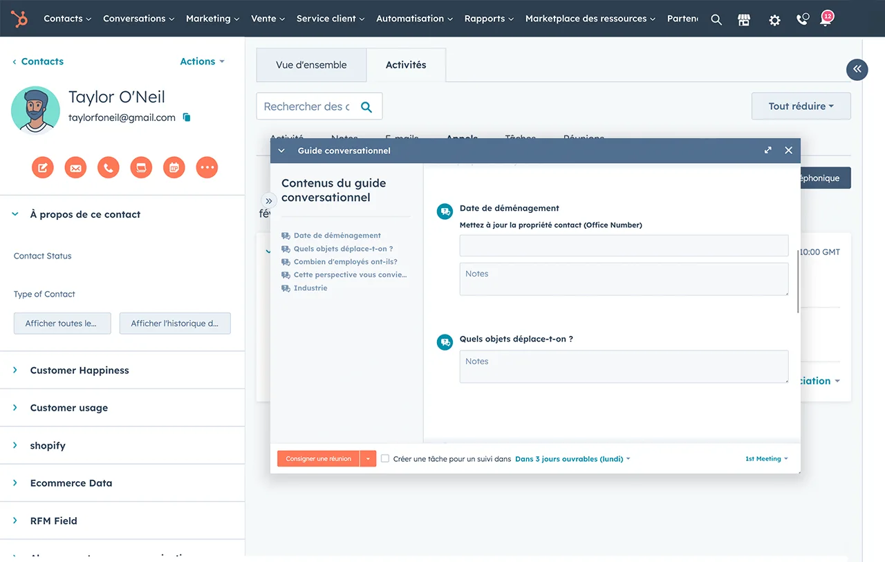This screenshot has width=885, height=562.
Task: Click the schedule meeting calendar icon
Action: point(174,167)
